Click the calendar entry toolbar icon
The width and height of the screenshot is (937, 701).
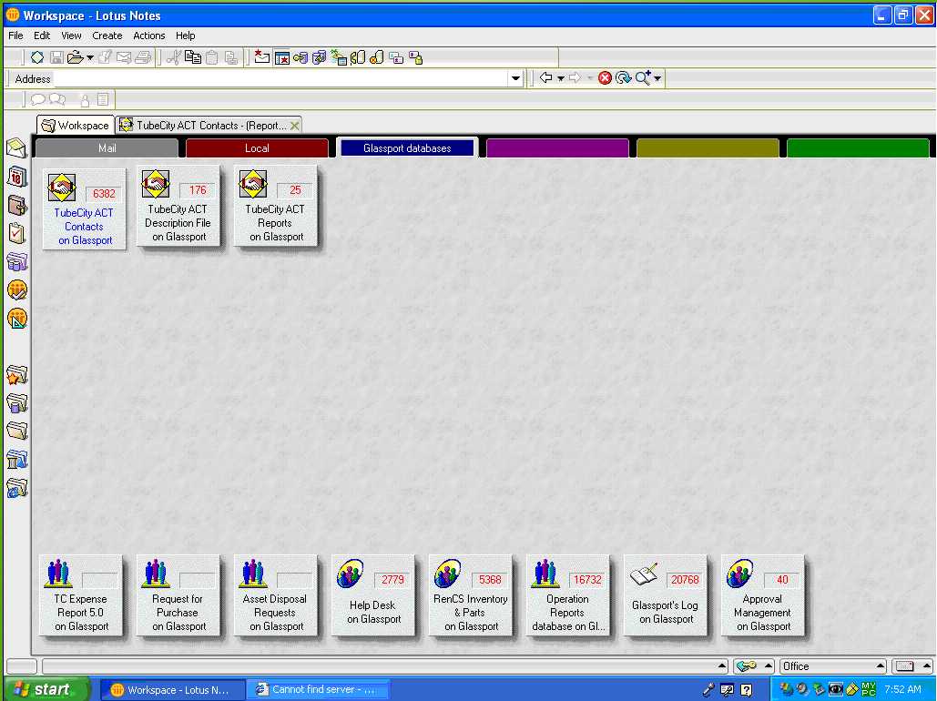click(x=281, y=58)
